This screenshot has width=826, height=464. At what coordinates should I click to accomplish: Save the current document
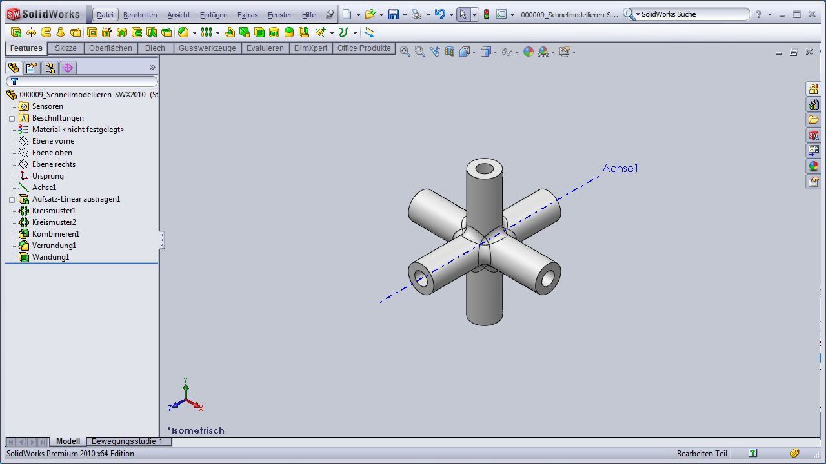pos(393,14)
